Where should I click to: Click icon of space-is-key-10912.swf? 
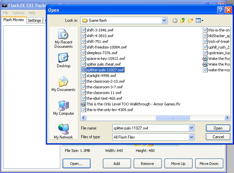pos(84,58)
